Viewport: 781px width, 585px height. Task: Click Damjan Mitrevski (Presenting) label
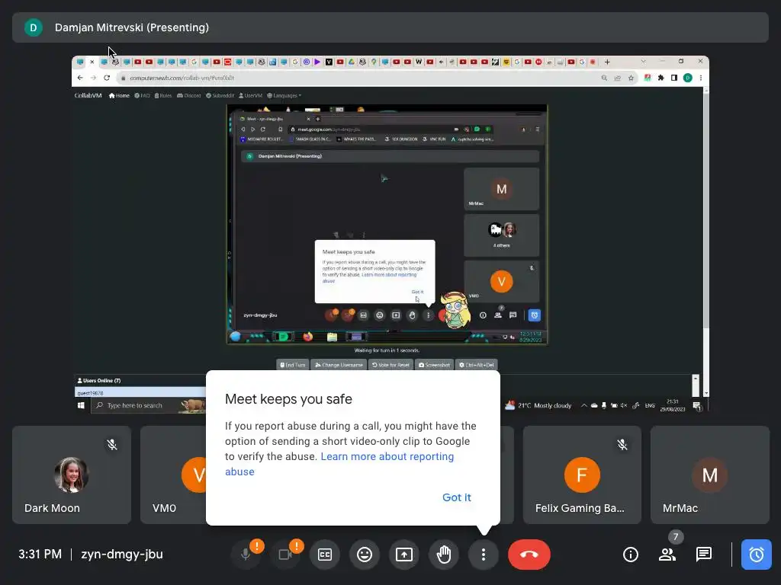coord(131,27)
